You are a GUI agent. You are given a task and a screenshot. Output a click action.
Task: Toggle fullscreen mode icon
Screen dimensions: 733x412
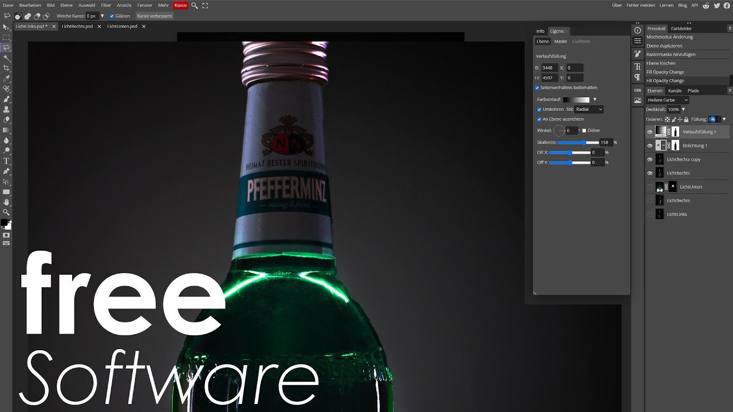[x=205, y=5]
